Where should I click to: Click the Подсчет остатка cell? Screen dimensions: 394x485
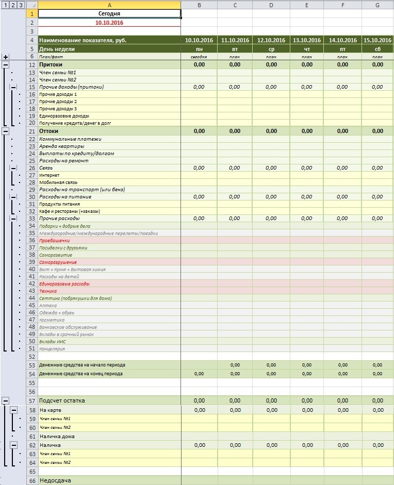(x=109, y=401)
